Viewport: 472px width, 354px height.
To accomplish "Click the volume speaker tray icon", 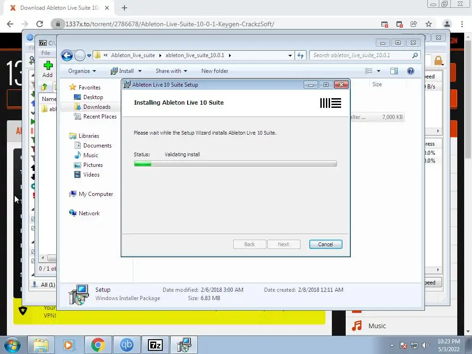I will tap(425, 345).
